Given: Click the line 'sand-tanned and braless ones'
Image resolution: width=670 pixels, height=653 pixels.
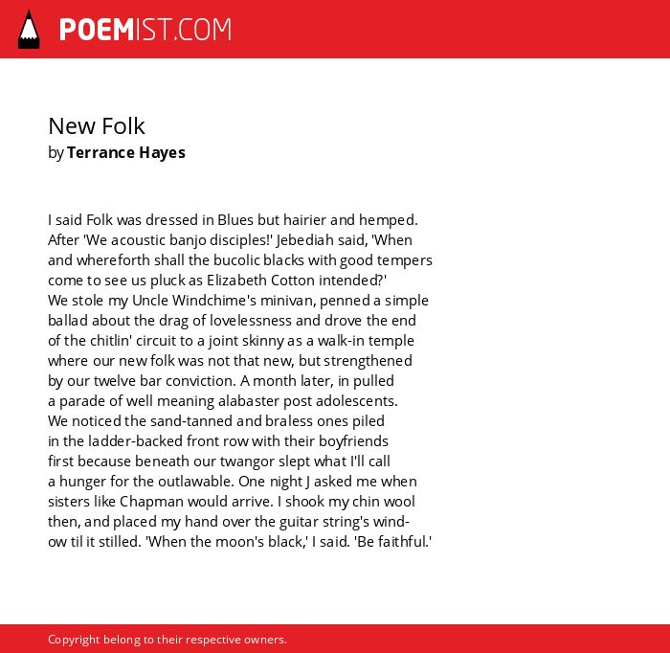Looking at the screenshot, I should (x=216, y=421).
